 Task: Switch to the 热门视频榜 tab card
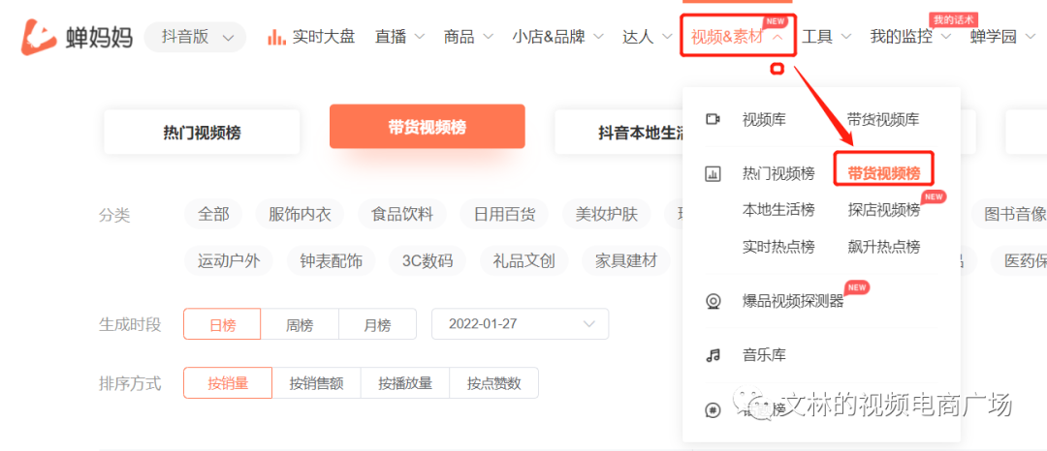(202, 133)
